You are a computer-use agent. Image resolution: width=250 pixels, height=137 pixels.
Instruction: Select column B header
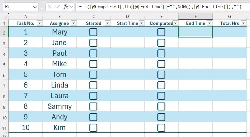tap(59, 17)
